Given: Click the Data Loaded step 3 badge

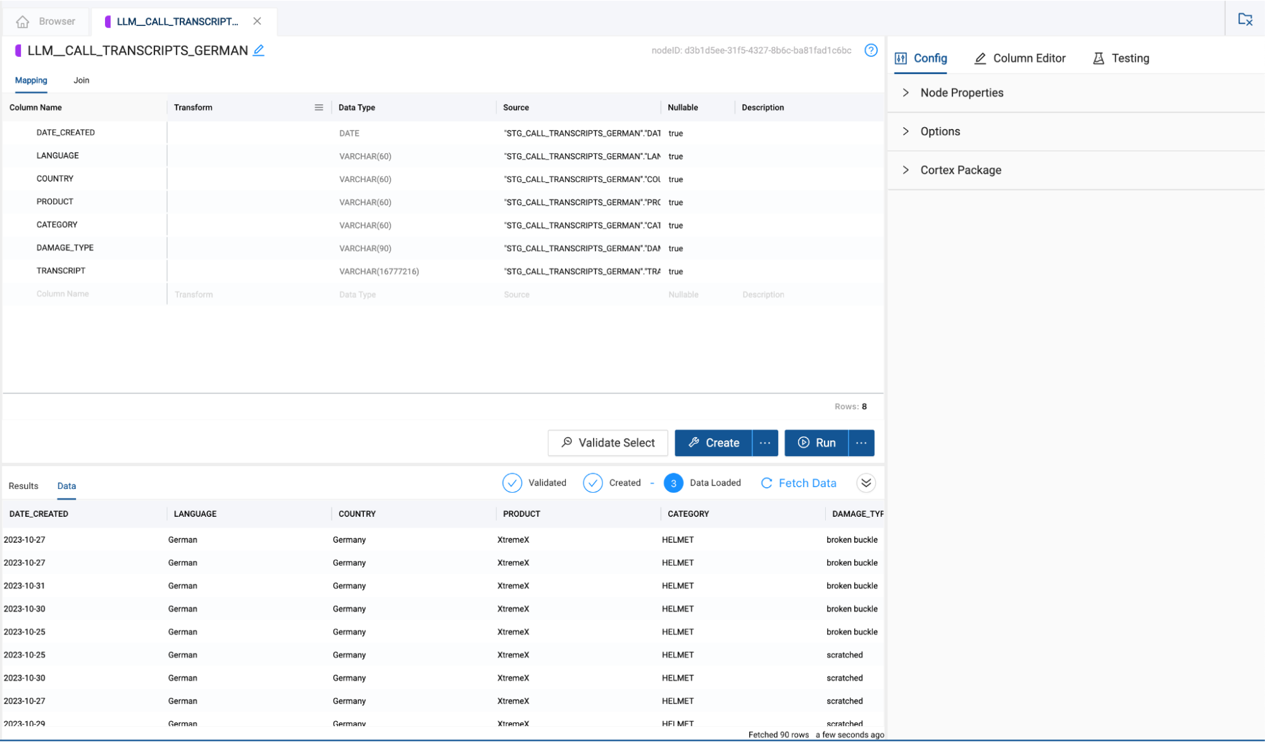Looking at the screenshot, I should click(673, 483).
